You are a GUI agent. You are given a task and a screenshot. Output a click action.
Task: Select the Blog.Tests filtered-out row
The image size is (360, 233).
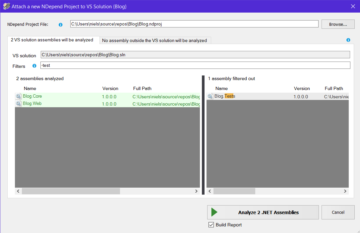coord(277,96)
